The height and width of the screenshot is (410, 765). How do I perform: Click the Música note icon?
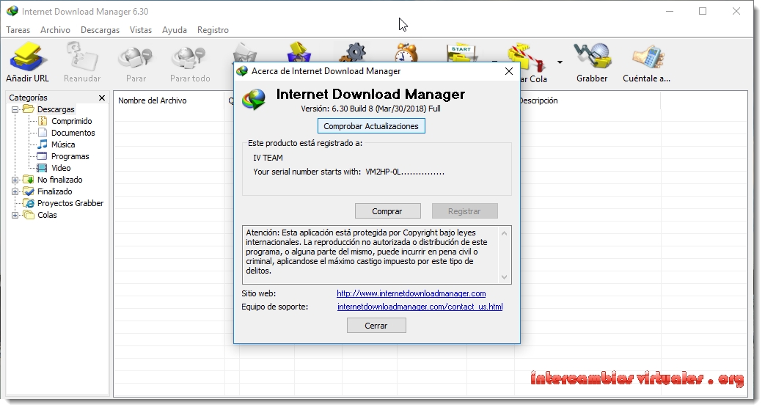coord(43,144)
